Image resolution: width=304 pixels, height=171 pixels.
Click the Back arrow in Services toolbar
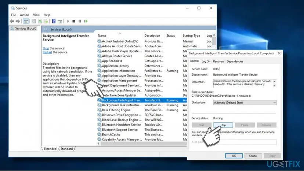click(12, 21)
